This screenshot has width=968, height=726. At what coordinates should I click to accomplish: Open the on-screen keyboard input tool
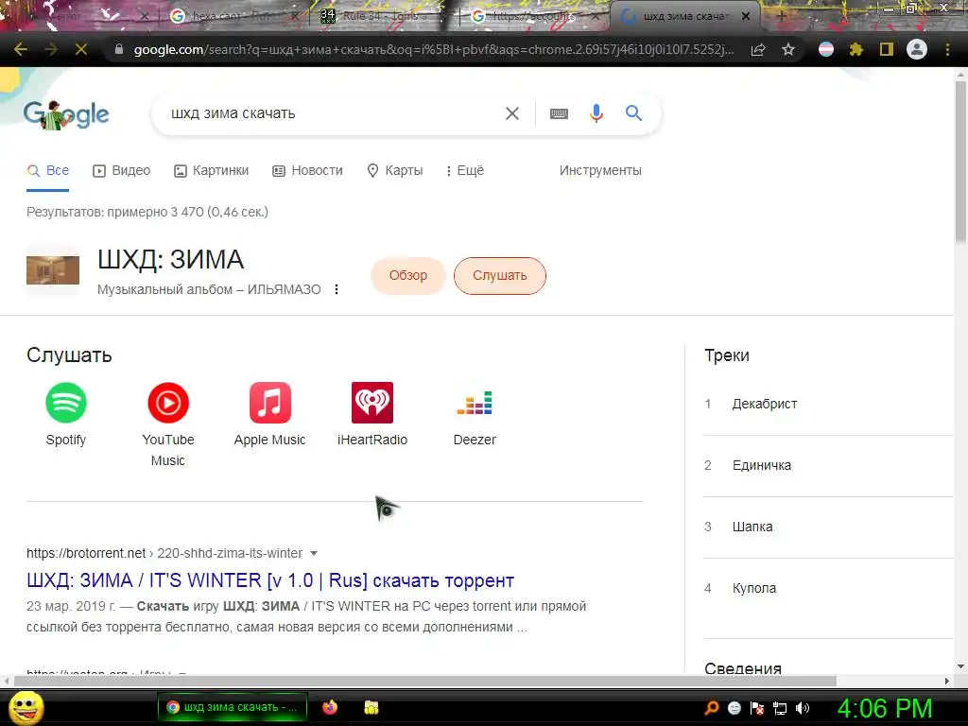[x=559, y=113]
